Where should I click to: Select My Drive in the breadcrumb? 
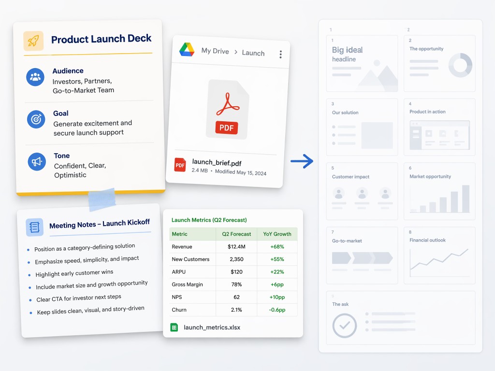tap(215, 51)
